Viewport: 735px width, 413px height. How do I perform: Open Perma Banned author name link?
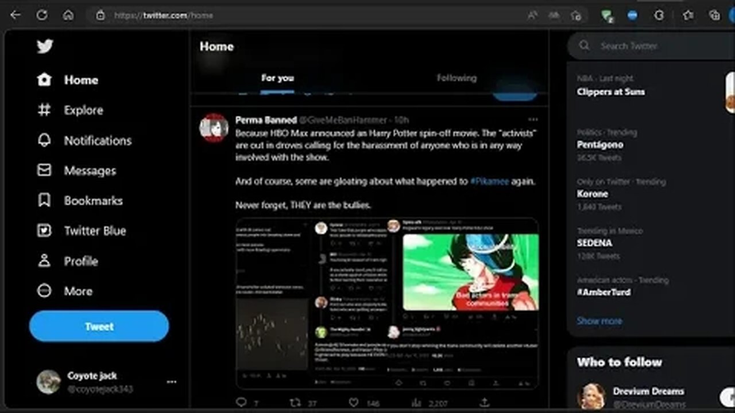[x=266, y=120]
